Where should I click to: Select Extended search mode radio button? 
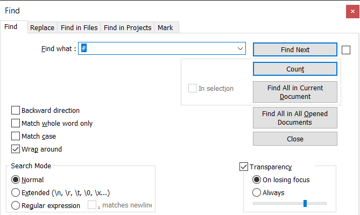(16, 192)
